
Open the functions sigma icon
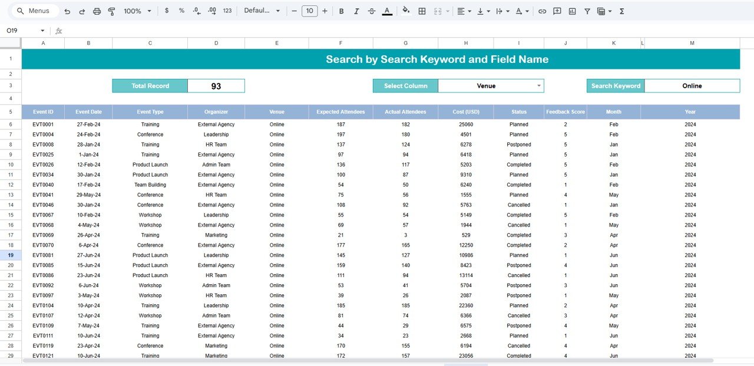621,11
